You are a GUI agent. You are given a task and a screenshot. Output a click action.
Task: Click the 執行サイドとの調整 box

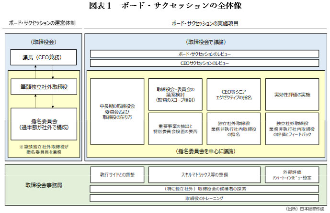117,175
